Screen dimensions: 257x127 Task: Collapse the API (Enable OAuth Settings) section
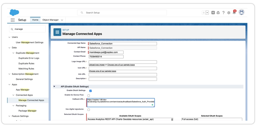pyautogui.click(x=54, y=86)
